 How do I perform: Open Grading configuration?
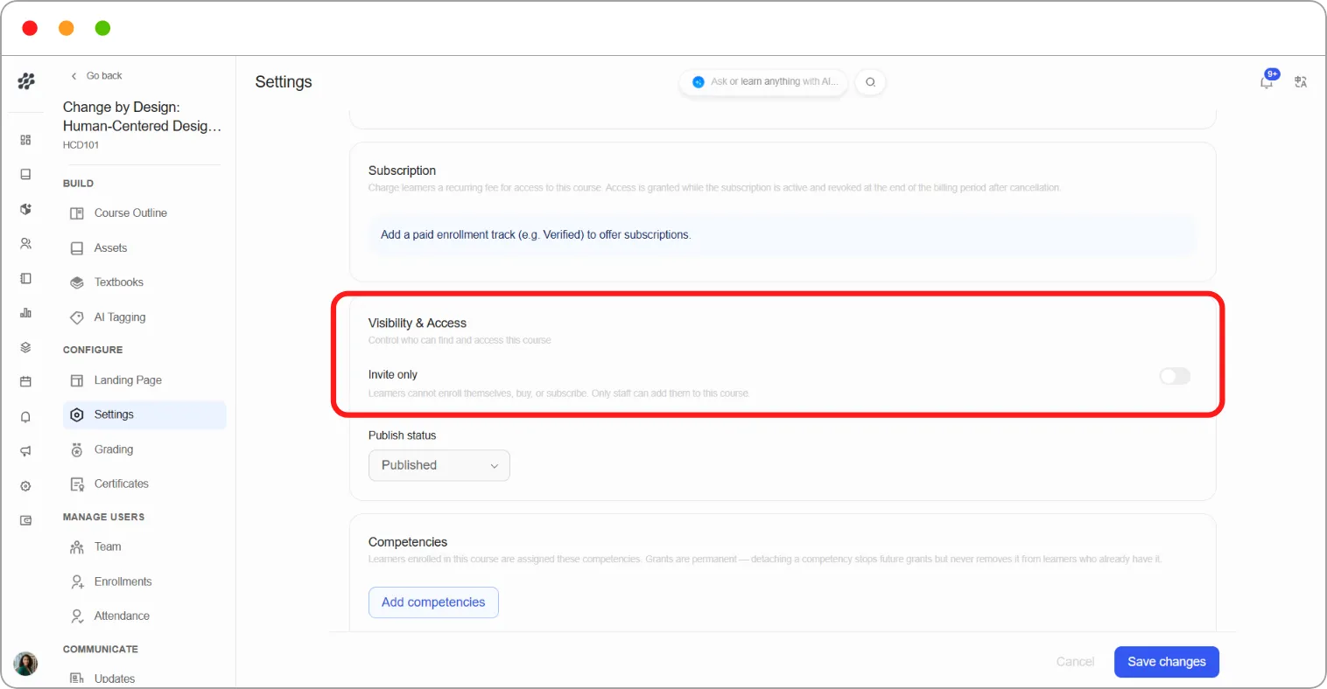[144, 449]
